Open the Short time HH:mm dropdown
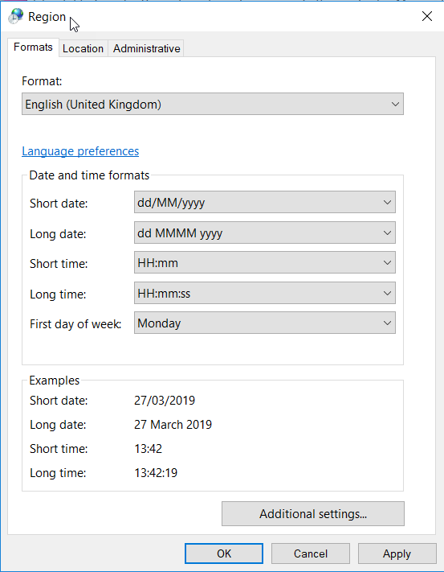This screenshot has height=572, width=444. [265, 262]
